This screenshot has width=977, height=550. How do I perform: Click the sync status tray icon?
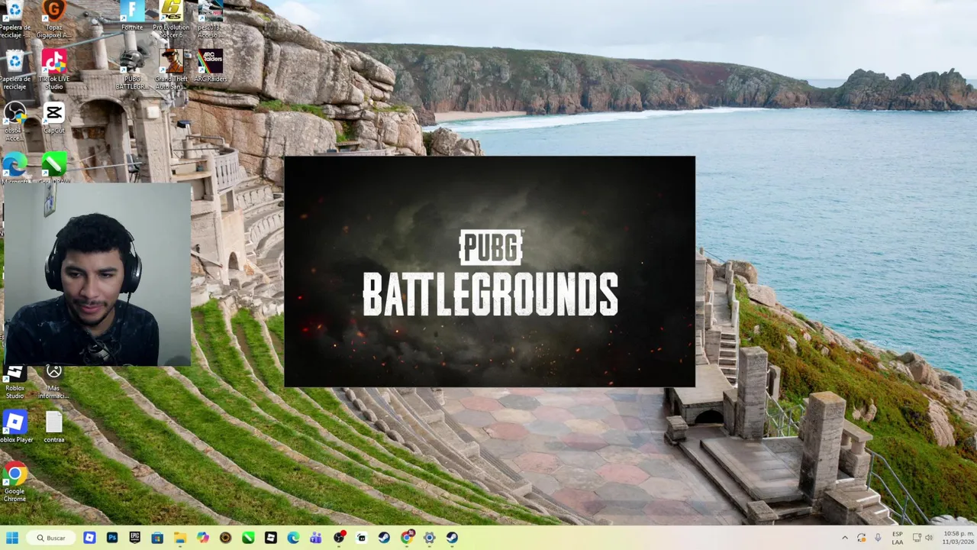[861, 538]
